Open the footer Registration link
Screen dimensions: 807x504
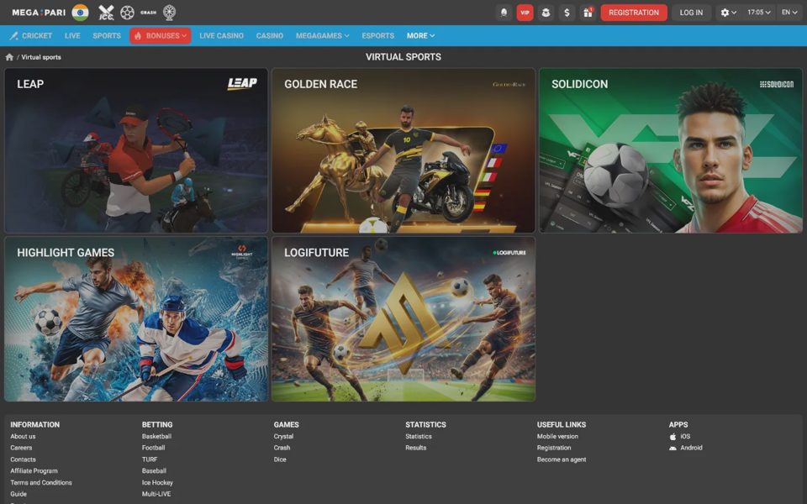click(x=554, y=448)
